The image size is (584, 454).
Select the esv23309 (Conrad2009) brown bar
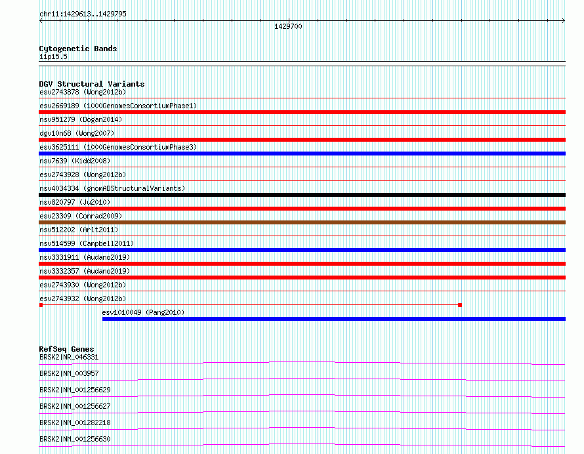[302, 222]
